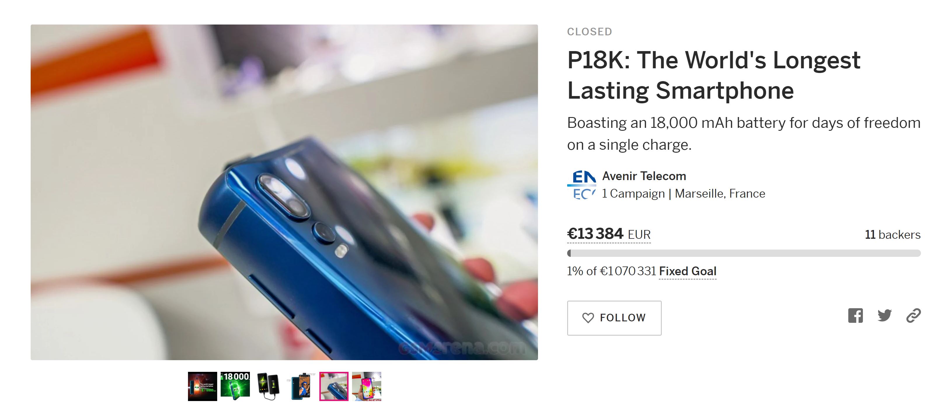The height and width of the screenshot is (420, 949).
Task: Click the campaign title P18K heading
Action: pos(714,75)
